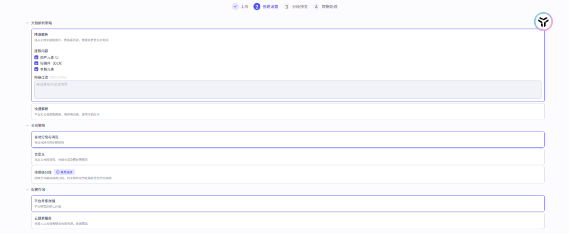
Task: Click description text under 精准解析
Action: pos(72,40)
